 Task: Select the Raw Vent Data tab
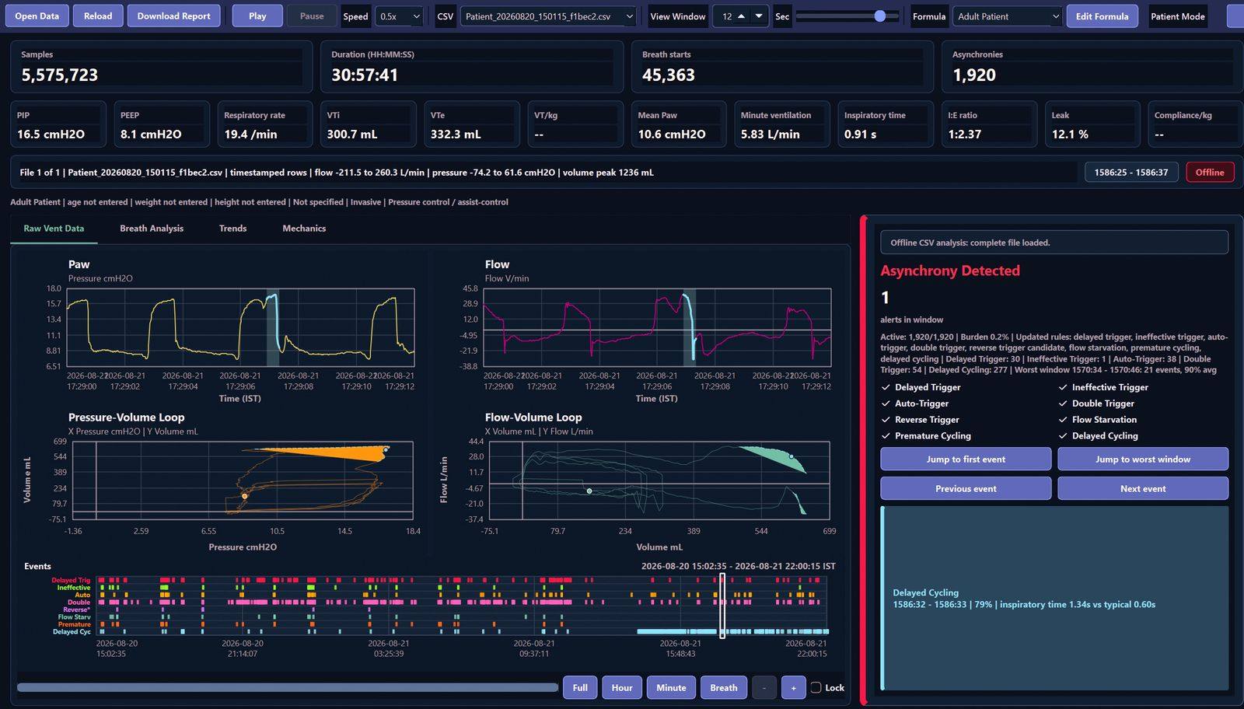point(54,229)
